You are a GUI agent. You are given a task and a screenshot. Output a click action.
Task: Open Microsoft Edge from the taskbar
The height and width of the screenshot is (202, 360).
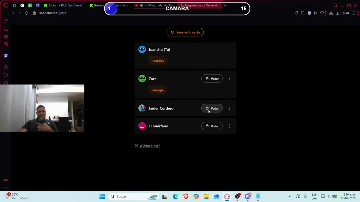coord(175,196)
